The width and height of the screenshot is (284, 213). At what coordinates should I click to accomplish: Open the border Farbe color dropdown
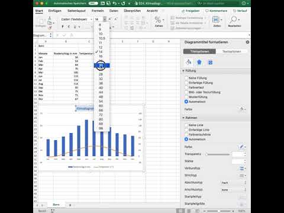[x=243, y=147]
